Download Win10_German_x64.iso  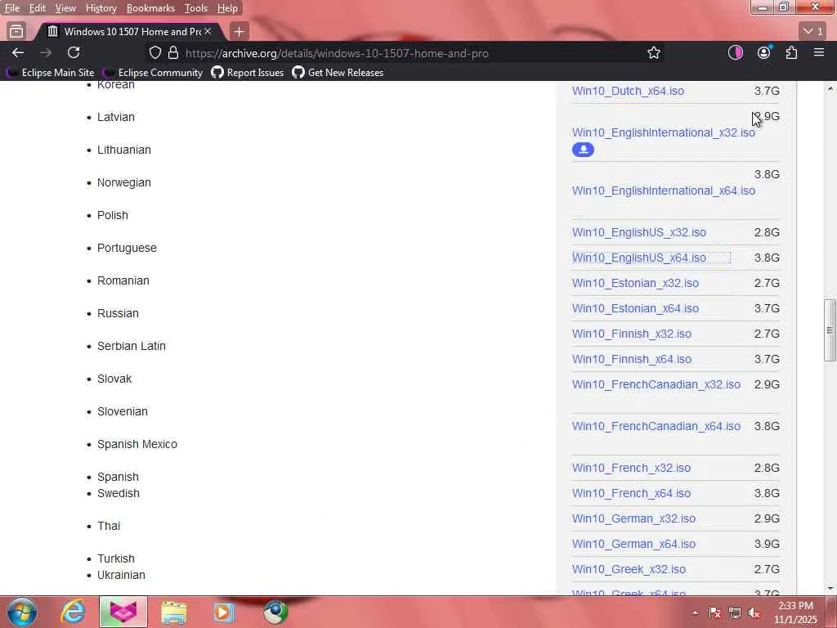(633, 544)
